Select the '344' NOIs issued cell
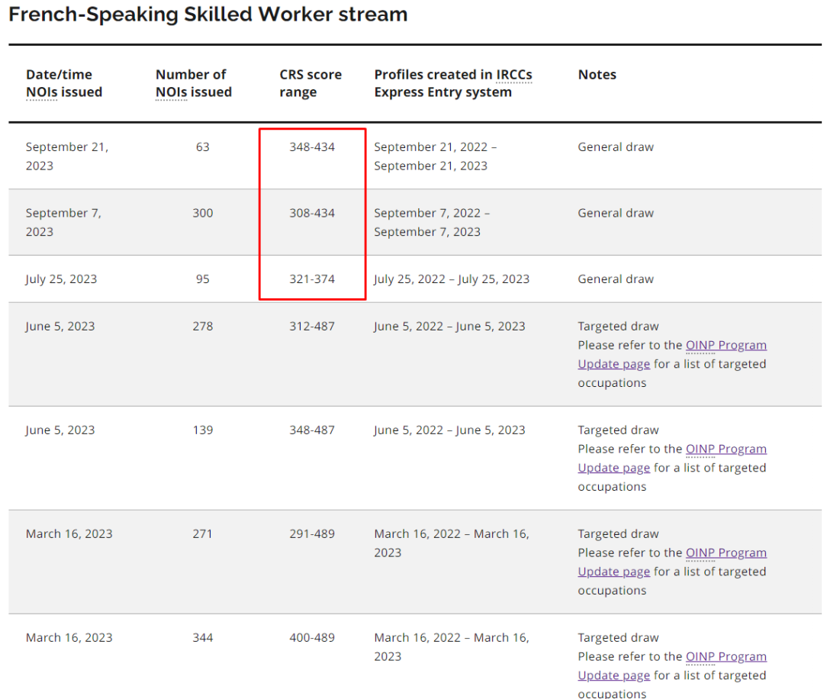Image resolution: width=824 pixels, height=699 pixels. pos(203,638)
